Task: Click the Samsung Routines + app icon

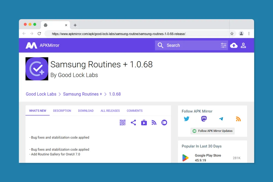Action: coord(37,69)
